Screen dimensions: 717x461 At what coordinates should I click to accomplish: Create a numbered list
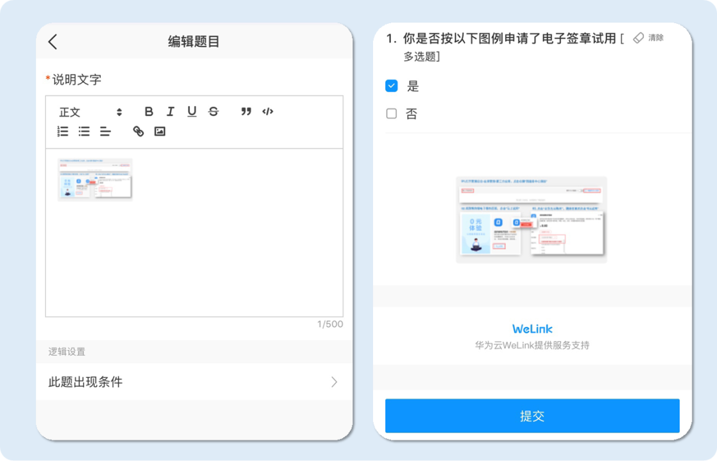click(x=62, y=131)
